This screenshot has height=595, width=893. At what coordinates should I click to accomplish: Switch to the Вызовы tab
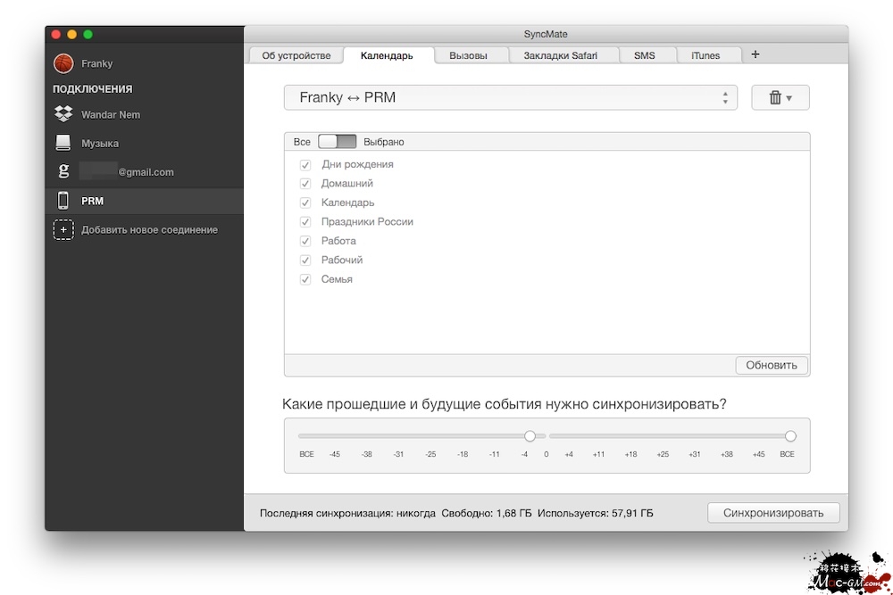tap(468, 55)
